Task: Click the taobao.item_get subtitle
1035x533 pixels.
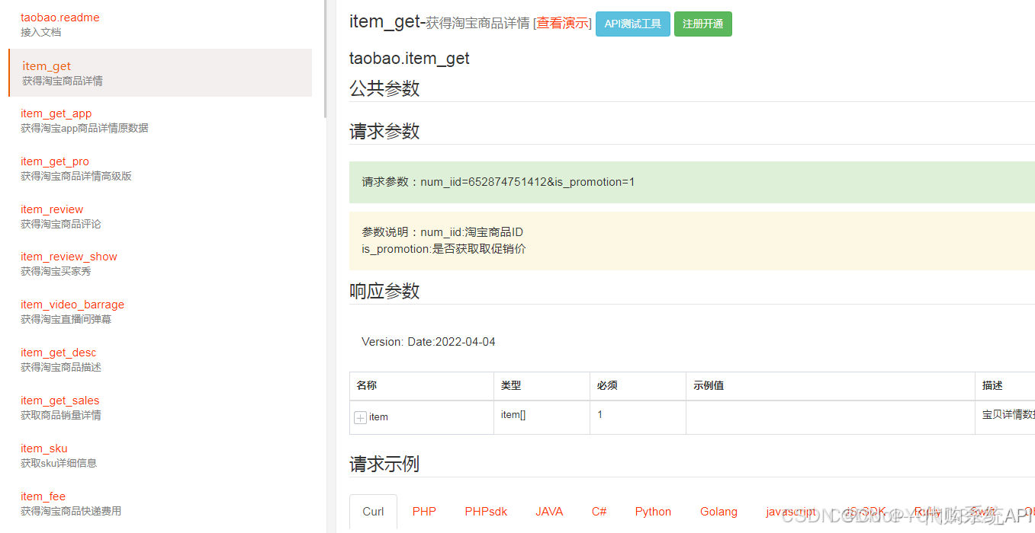Action: coord(410,59)
